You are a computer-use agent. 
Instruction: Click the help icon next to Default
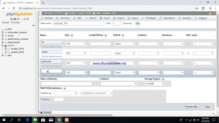click(x=123, y=35)
